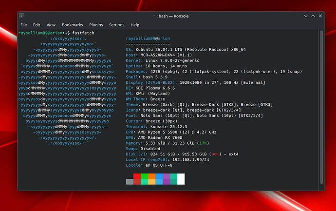336x211 pixels.
Task: Minimize the Konsole window
Action: pos(306,16)
